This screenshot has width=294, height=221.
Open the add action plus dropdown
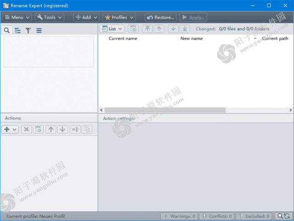(10, 129)
